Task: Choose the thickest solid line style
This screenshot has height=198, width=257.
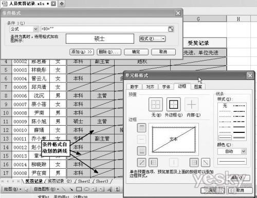Action: (x=239, y=132)
